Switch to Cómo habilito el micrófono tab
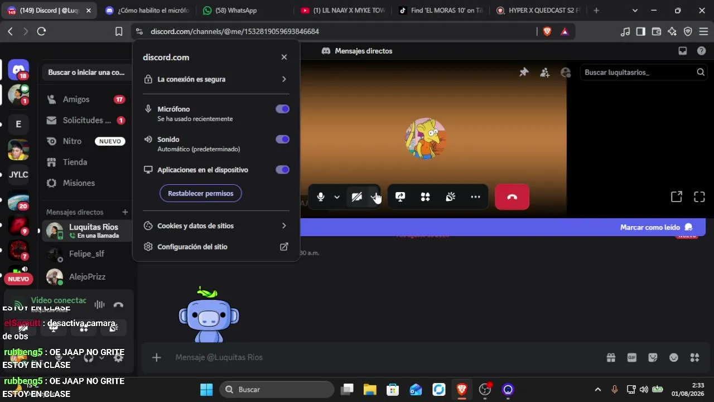 point(146,11)
